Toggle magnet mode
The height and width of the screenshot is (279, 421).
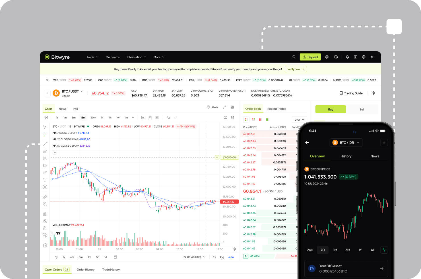point(45,214)
